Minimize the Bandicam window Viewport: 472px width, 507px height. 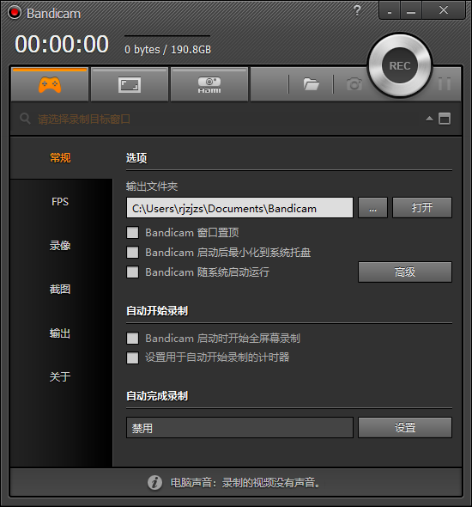(x=411, y=11)
